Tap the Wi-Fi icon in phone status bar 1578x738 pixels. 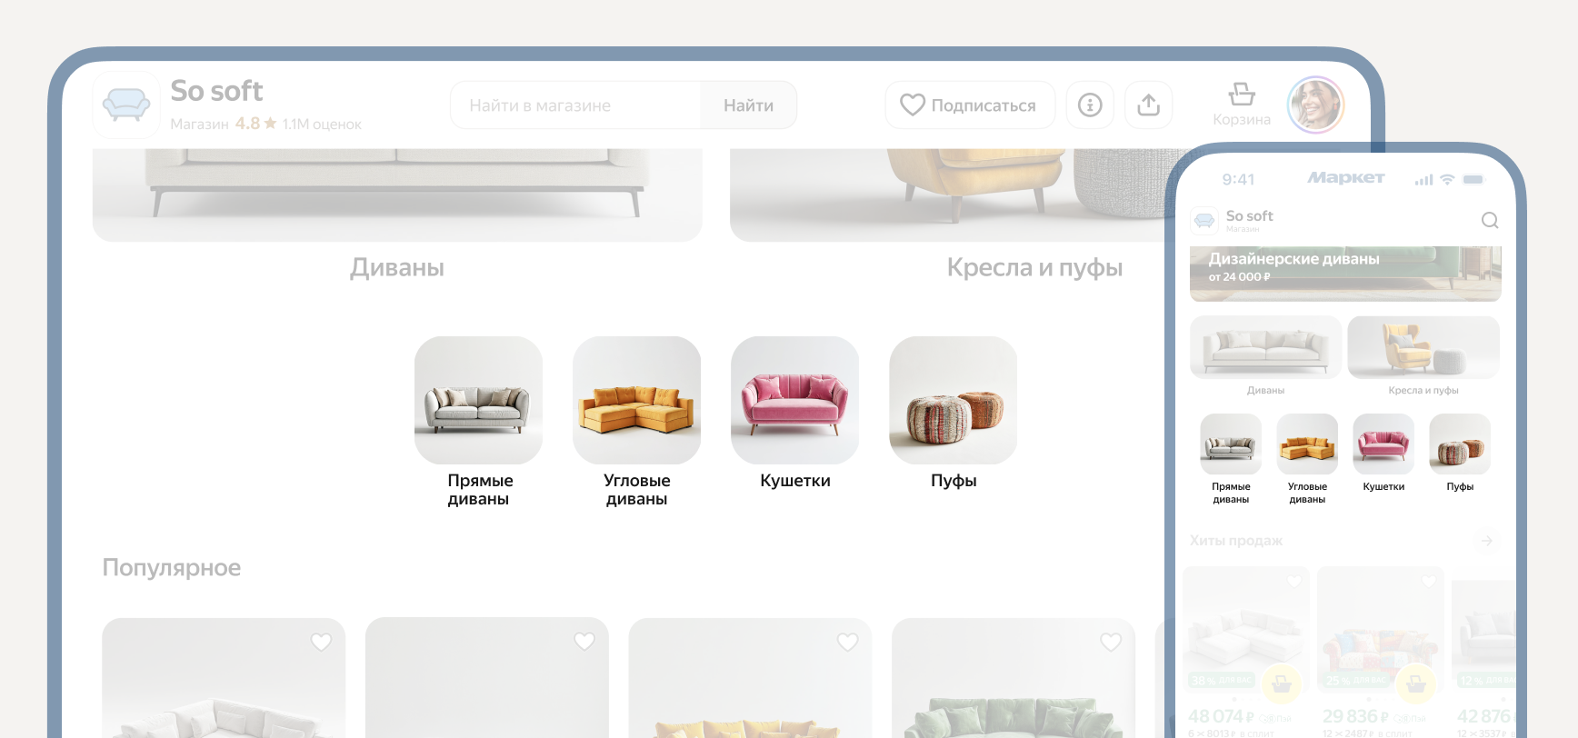(1447, 179)
